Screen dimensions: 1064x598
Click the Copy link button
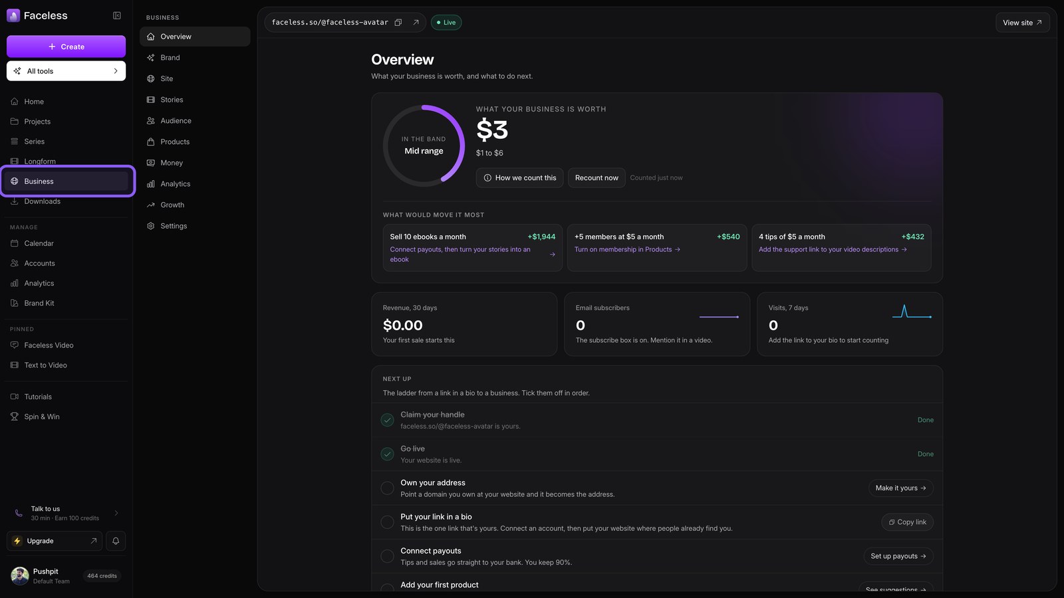pos(907,522)
